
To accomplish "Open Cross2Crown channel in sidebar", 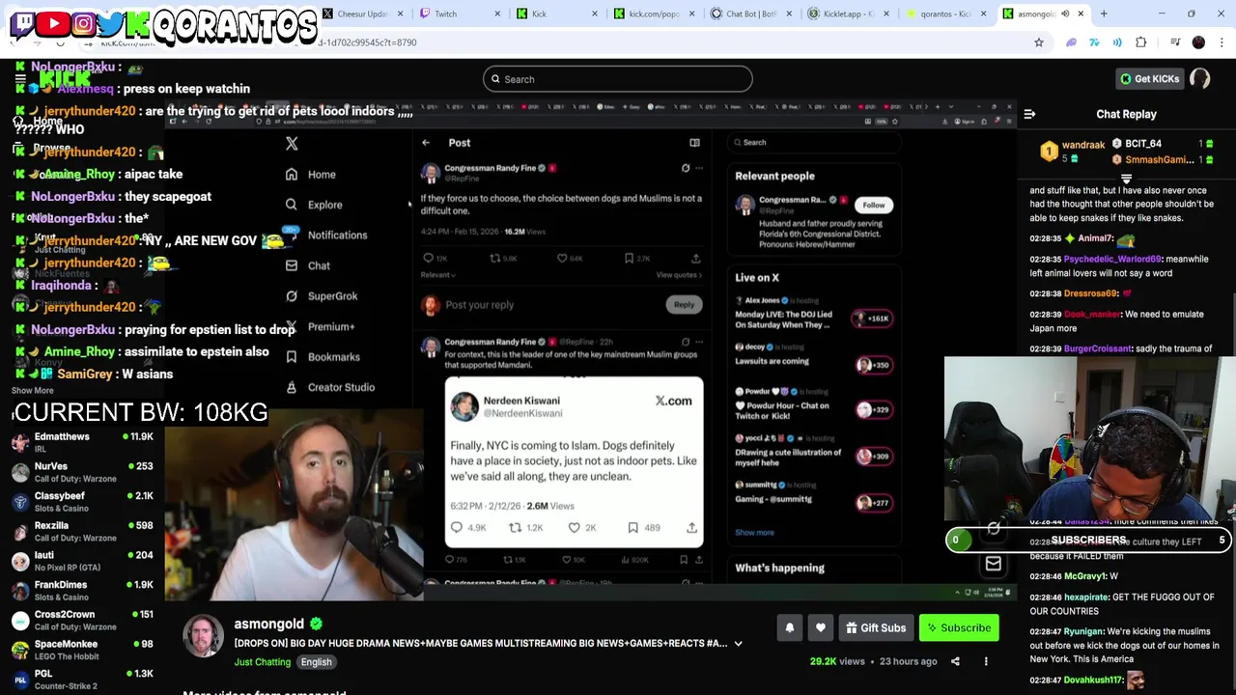I will coord(82,621).
